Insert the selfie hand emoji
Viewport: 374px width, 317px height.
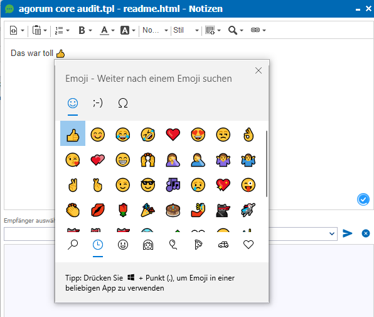coord(198,210)
